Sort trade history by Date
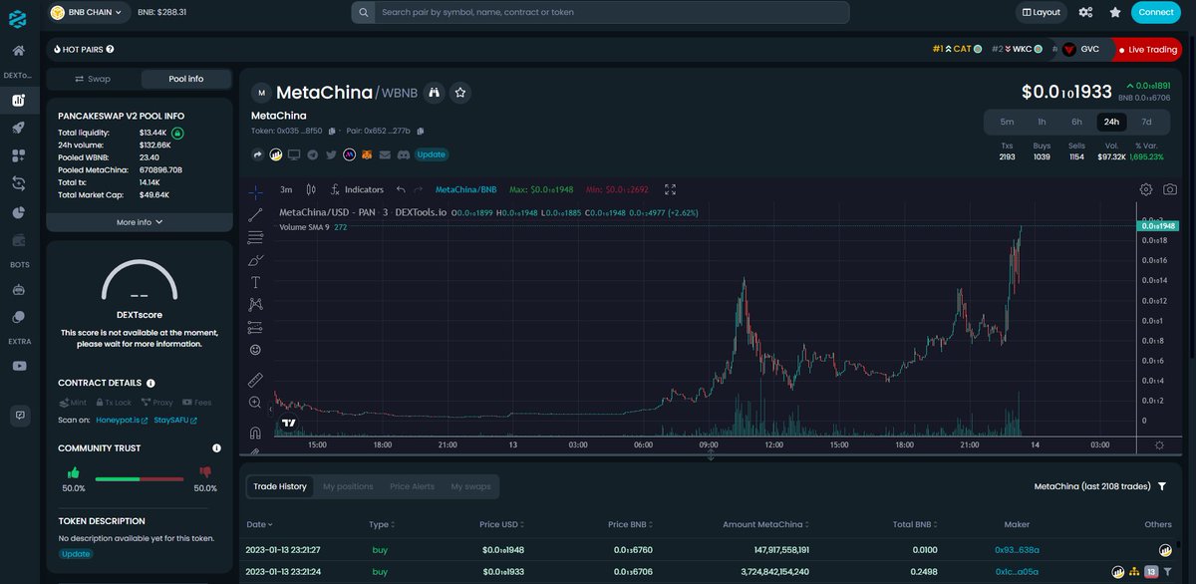The image size is (1196, 584). tap(259, 524)
